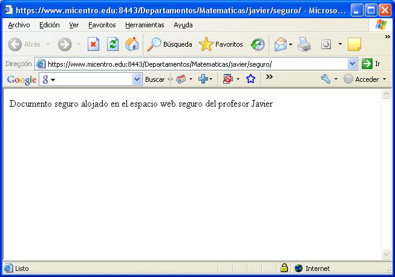Open the Google toolbar wrench settings dropdown
395x277 pixels.
[x=336, y=79]
